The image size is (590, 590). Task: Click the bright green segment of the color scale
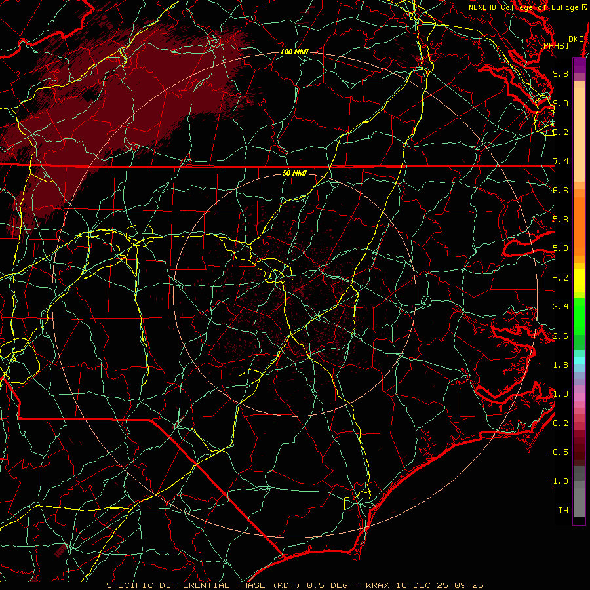click(x=579, y=316)
